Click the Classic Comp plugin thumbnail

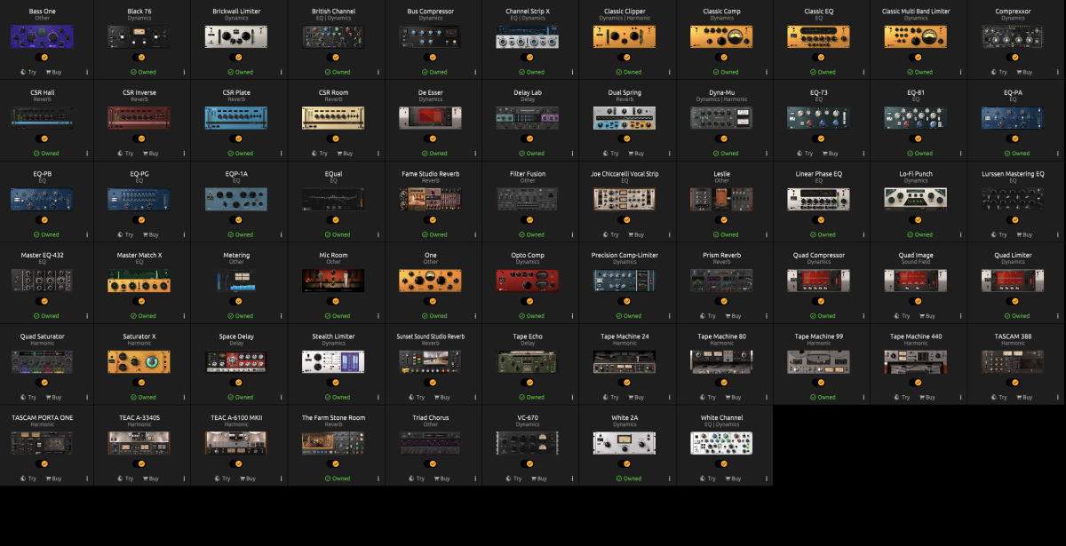pyautogui.click(x=721, y=36)
